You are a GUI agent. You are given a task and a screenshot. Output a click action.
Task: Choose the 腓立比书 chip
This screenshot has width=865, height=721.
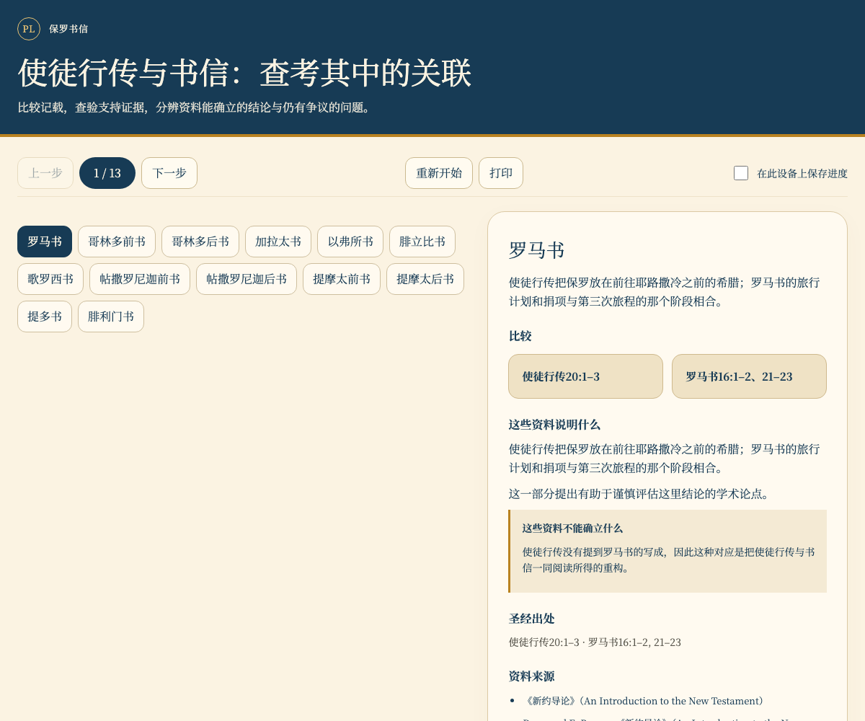point(422,242)
